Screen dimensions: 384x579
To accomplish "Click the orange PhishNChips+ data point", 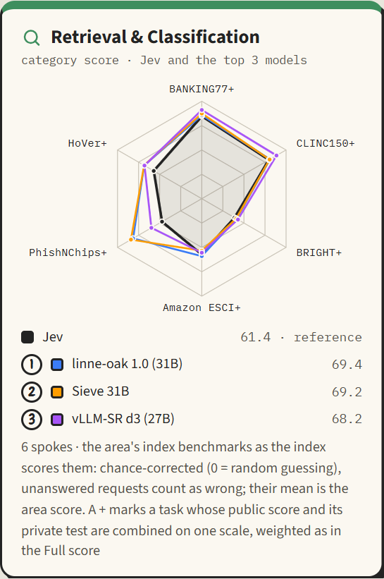I will click(x=131, y=240).
